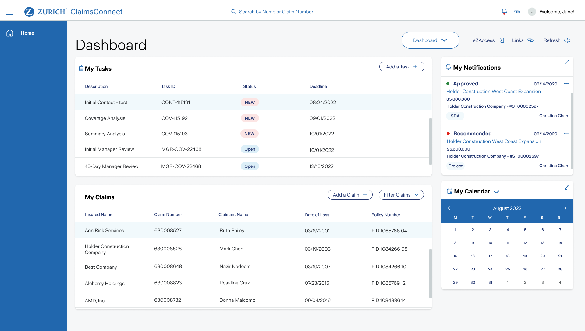Go to the next calendar month
The width and height of the screenshot is (585, 331).
[565, 208]
